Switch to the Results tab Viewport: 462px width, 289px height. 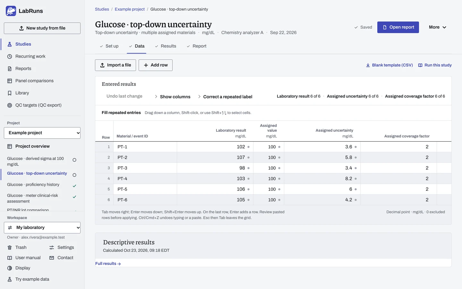pos(166,46)
